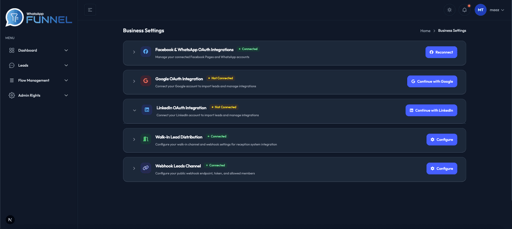512x229 pixels.
Task: Click the Dashboard grid icon
Action: click(12, 50)
